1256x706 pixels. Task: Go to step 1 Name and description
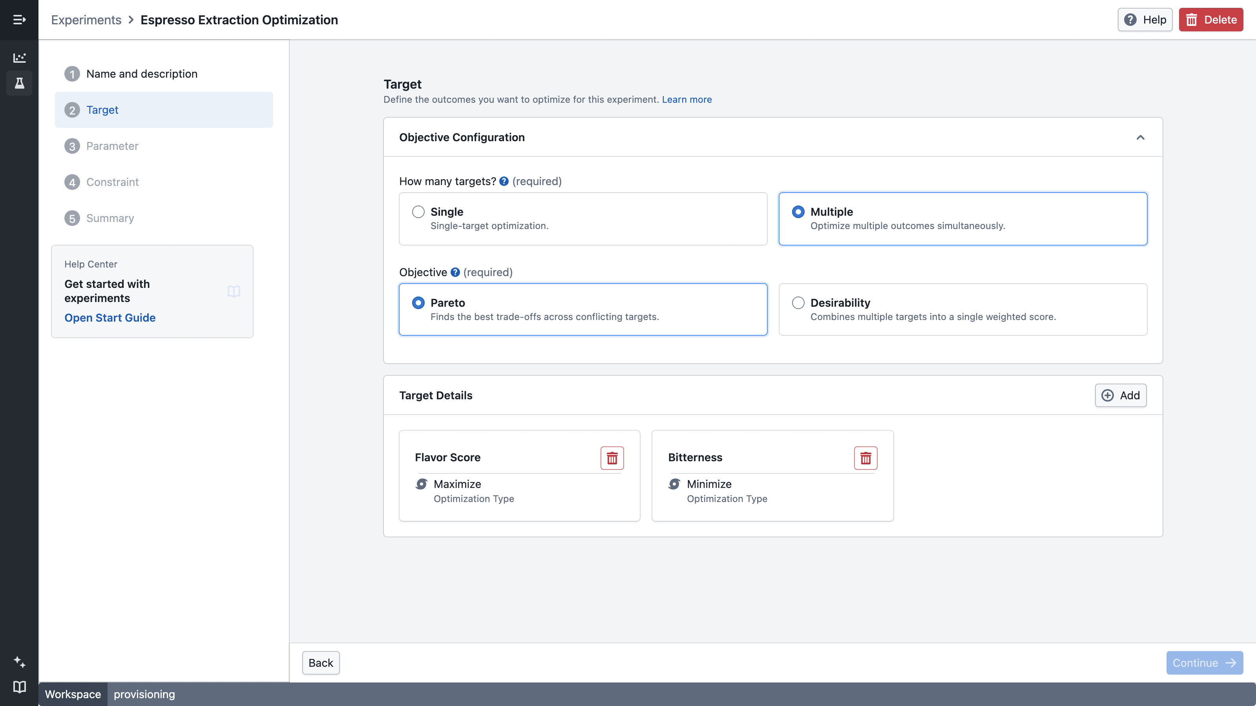[x=164, y=74]
